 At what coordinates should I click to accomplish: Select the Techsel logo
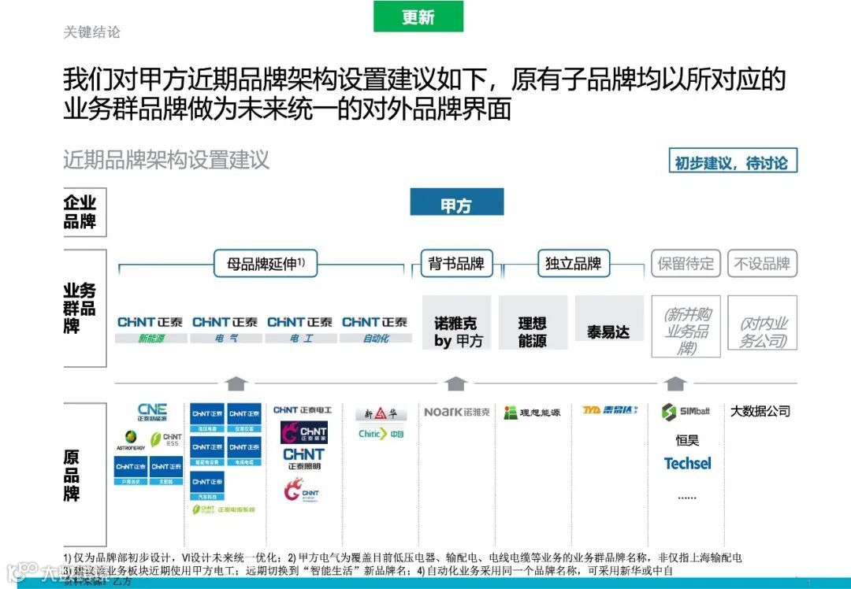[x=687, y=464]
